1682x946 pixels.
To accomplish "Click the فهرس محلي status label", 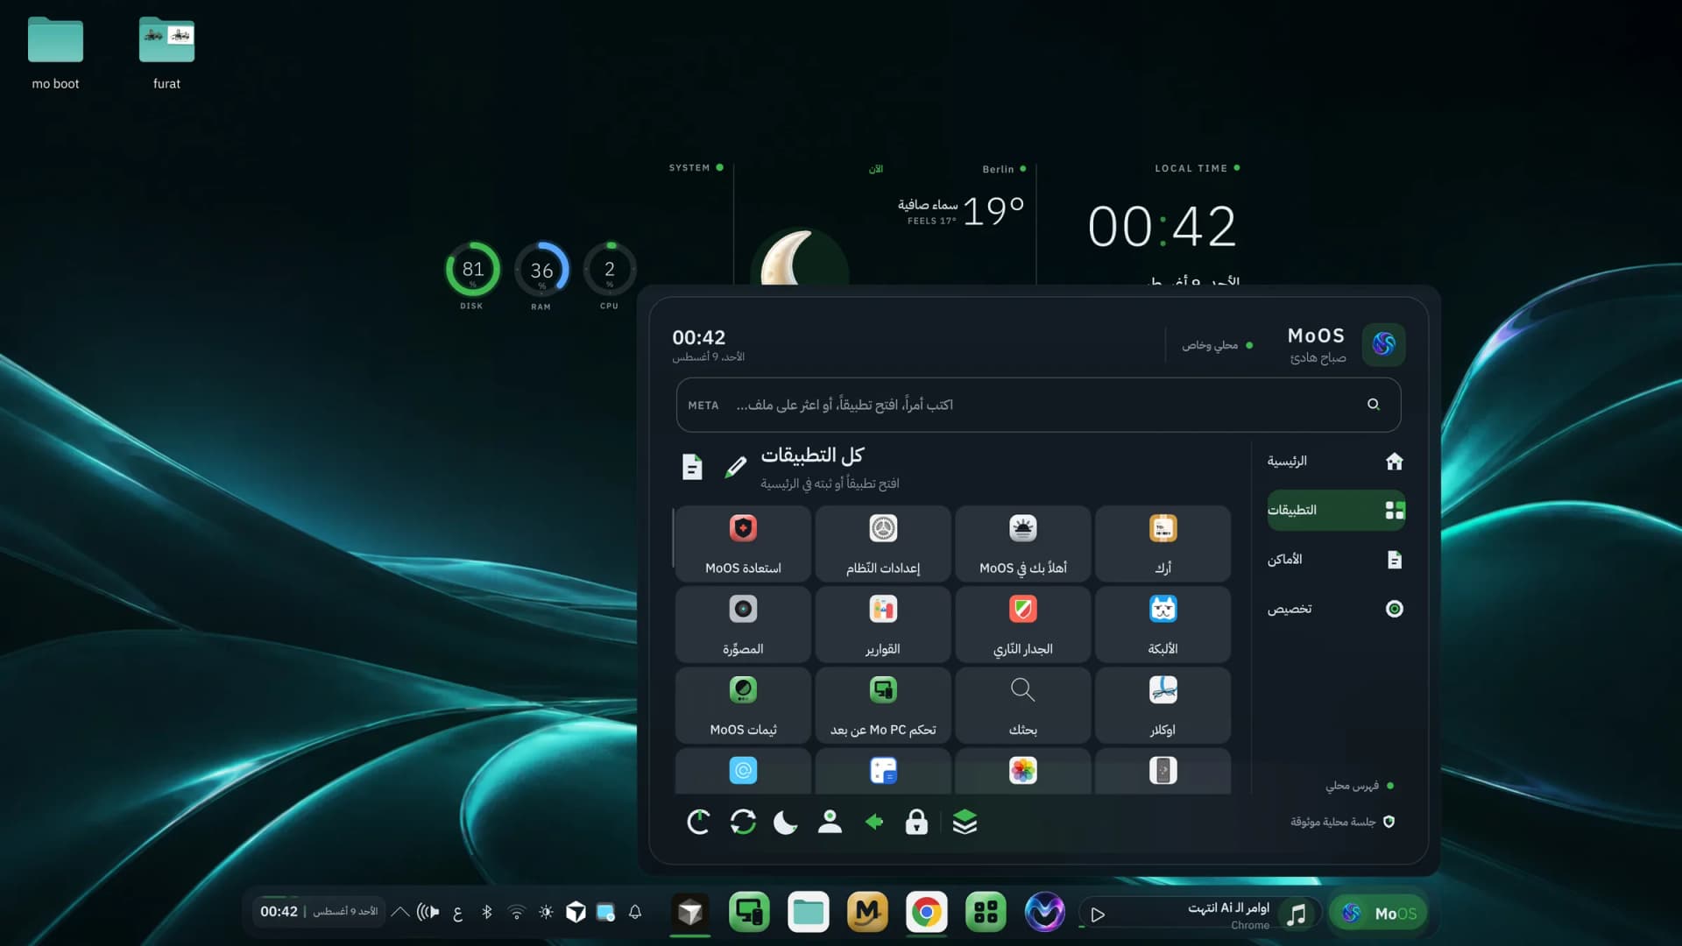I will click(1359, 786).
